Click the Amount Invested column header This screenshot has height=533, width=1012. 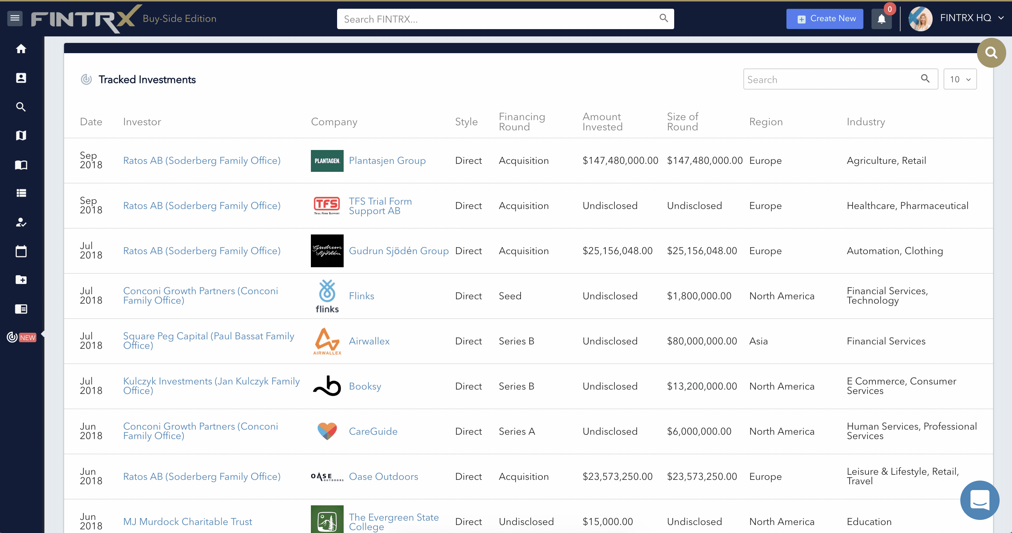[x=602, y=122]
